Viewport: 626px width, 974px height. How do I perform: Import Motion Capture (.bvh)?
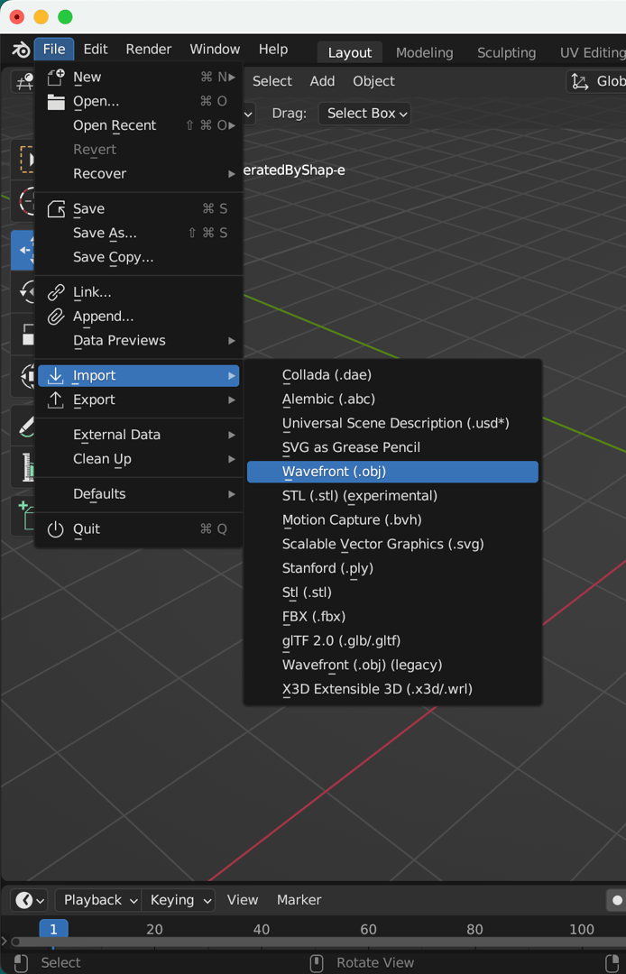(x=392, y=520)
